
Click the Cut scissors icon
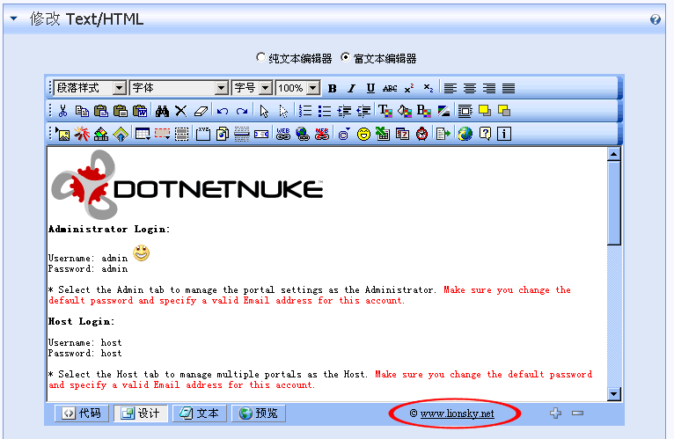point(62,111)
